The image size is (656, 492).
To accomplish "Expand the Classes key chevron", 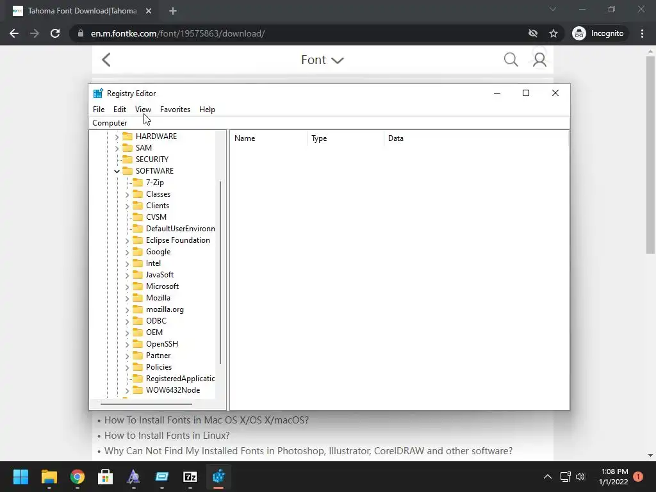I will [127, 195].
